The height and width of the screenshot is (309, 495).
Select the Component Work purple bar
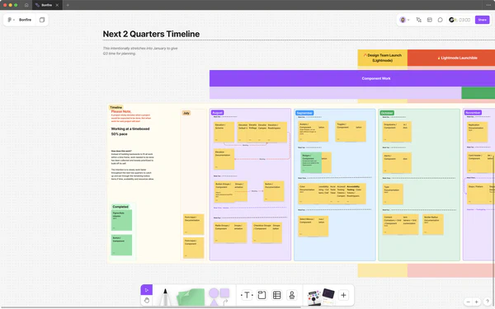(352, 78)
